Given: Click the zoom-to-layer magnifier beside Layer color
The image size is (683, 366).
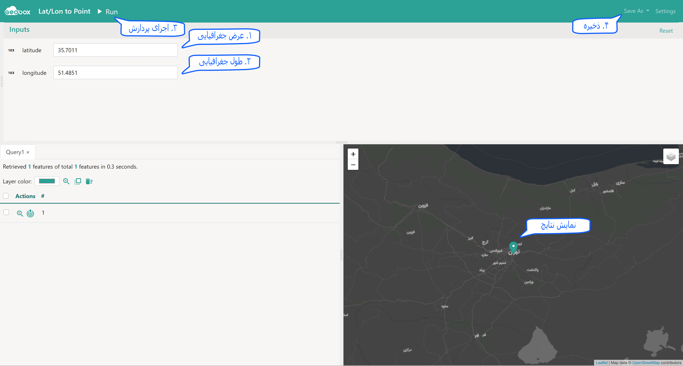Looking at the screenshot, I should (66, 181).
